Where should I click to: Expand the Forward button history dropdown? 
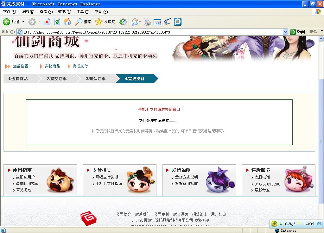pos(39,22)
